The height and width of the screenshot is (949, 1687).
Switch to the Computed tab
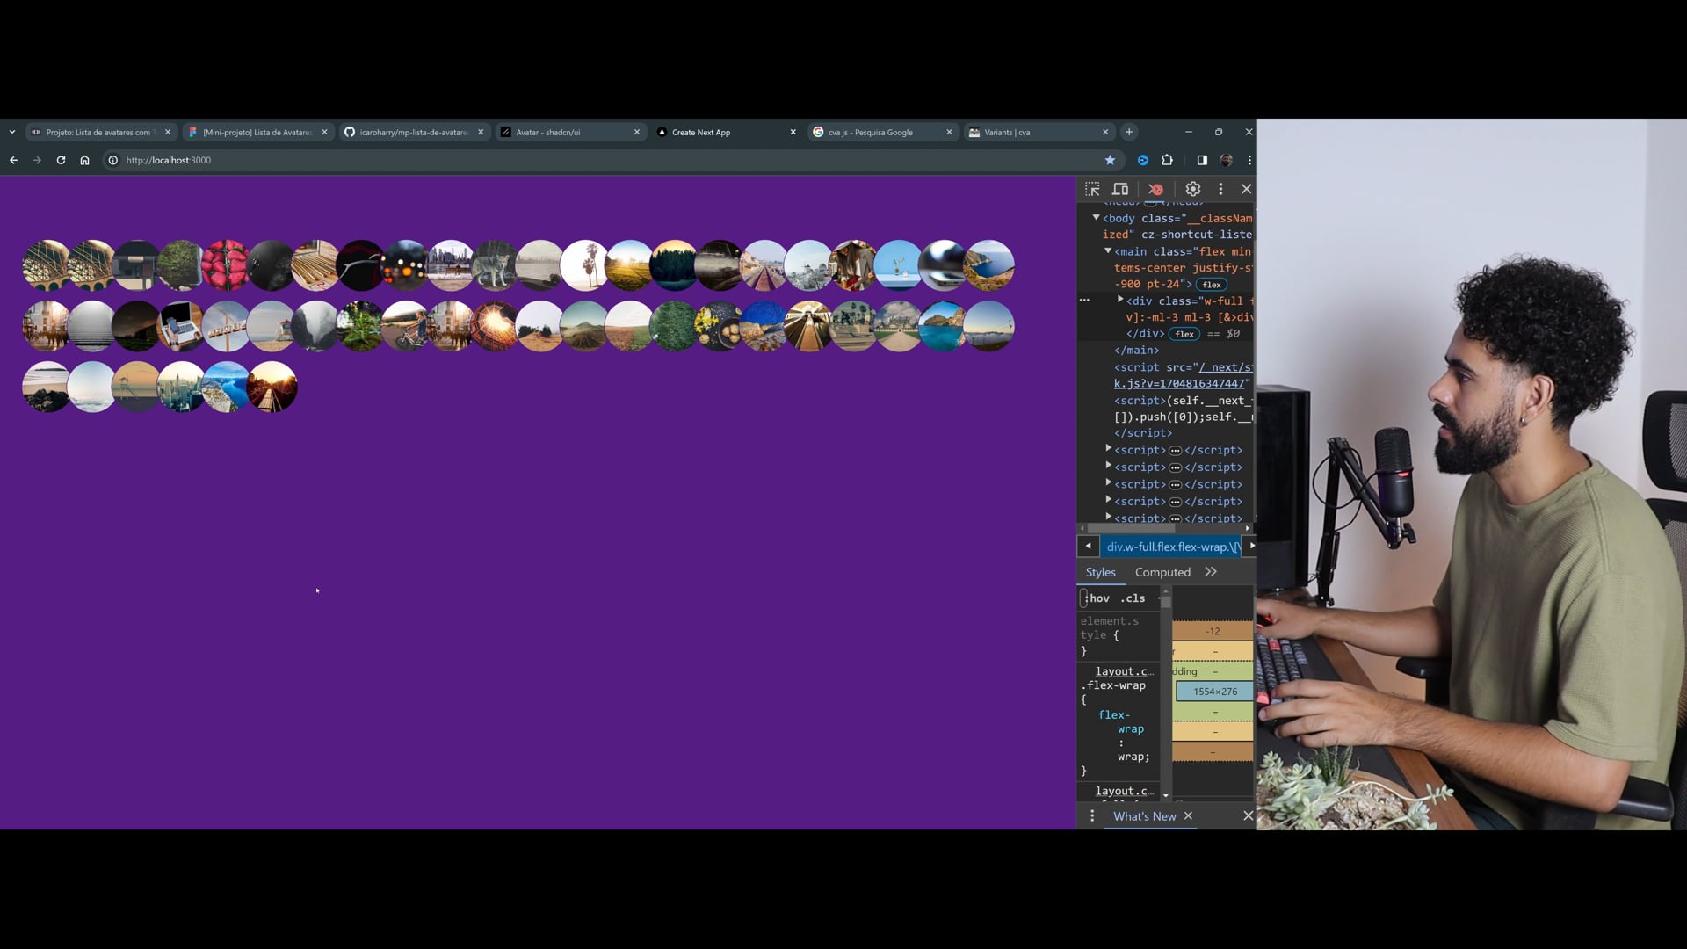point(1162,572)
